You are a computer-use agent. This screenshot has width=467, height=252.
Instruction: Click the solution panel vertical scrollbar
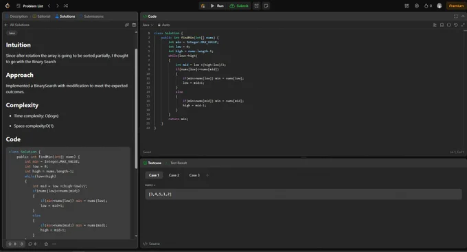[136, 108]
